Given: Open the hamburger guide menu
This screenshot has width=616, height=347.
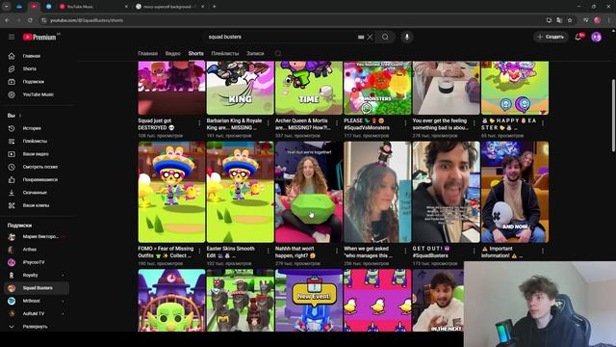Looking at the screenshot, I should (12, 37).
